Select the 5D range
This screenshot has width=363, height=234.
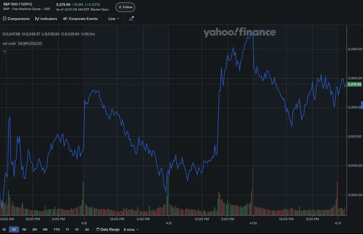[14, 229]
